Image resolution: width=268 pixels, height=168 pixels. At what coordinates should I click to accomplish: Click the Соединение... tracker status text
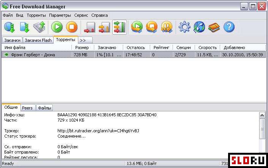[71, 136]
